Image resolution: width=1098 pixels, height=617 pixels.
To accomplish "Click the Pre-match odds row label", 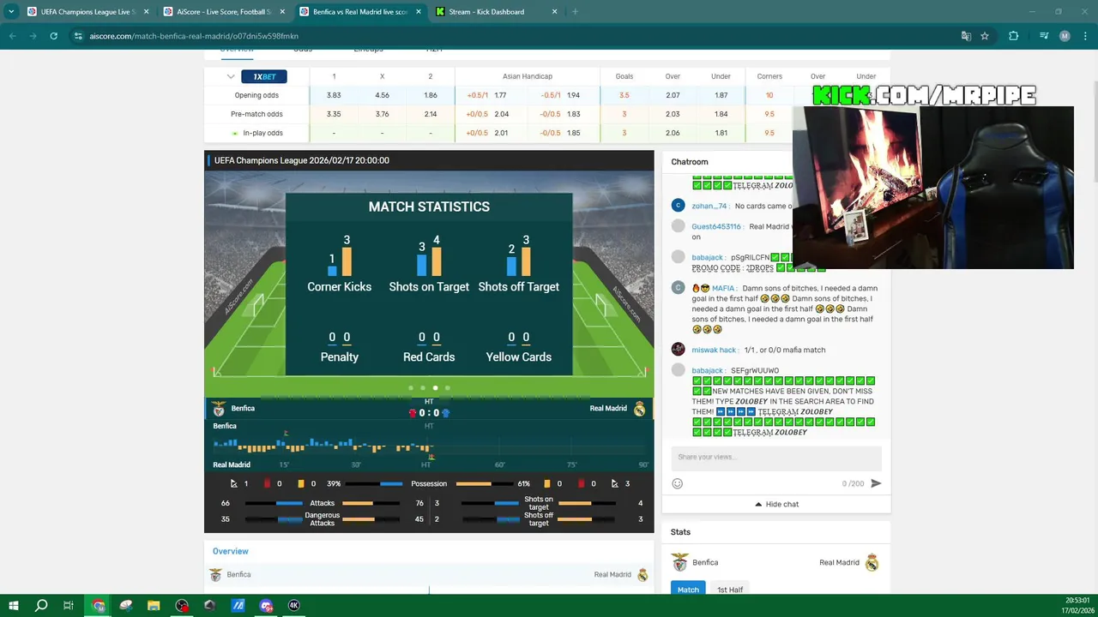I will click(x=256, y=114).
